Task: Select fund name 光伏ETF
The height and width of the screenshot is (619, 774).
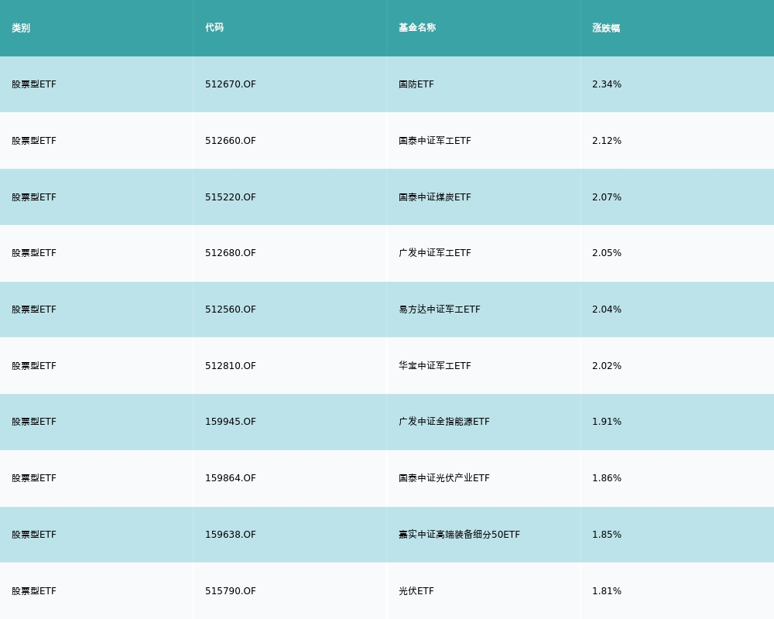Action: click(416, 591)
